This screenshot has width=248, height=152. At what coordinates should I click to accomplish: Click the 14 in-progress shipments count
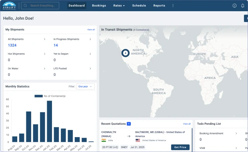tap(56, 45)
